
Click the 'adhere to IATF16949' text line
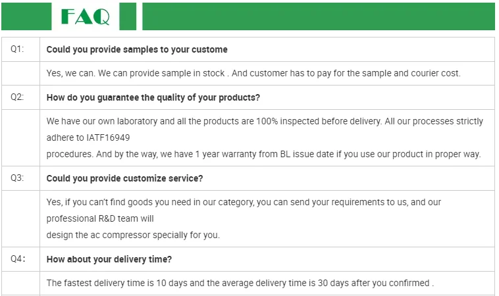[88, 138]
